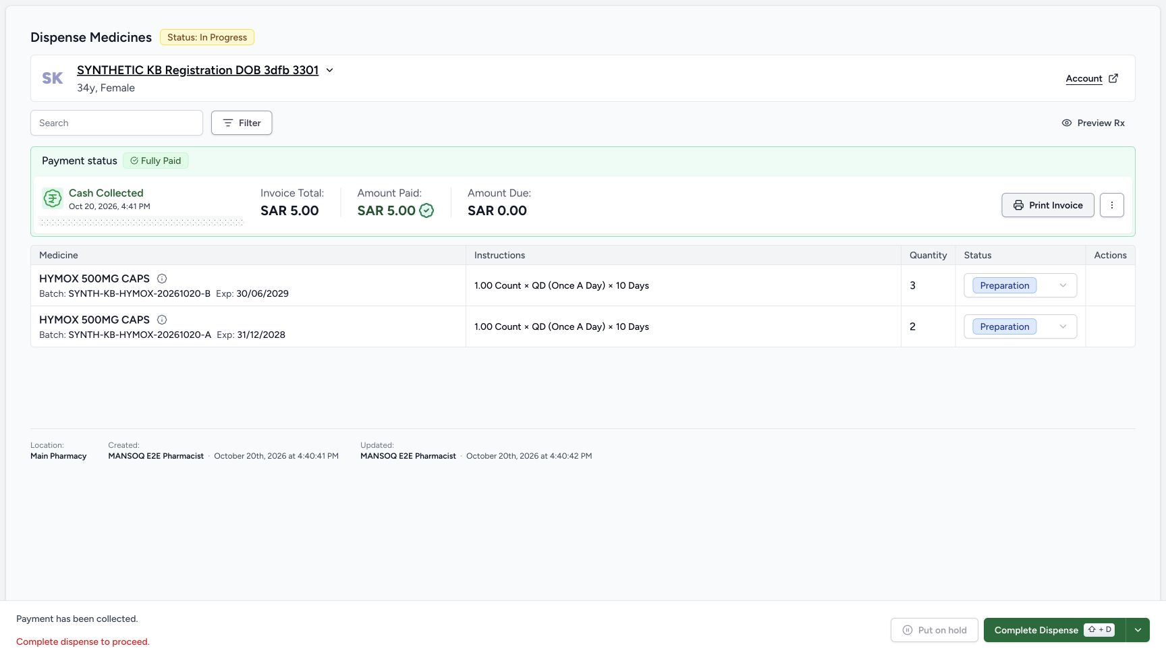Click info icon for HYMOX batch B
Image resolution: width=1166 pixels, height=659 pixels.
162,279
